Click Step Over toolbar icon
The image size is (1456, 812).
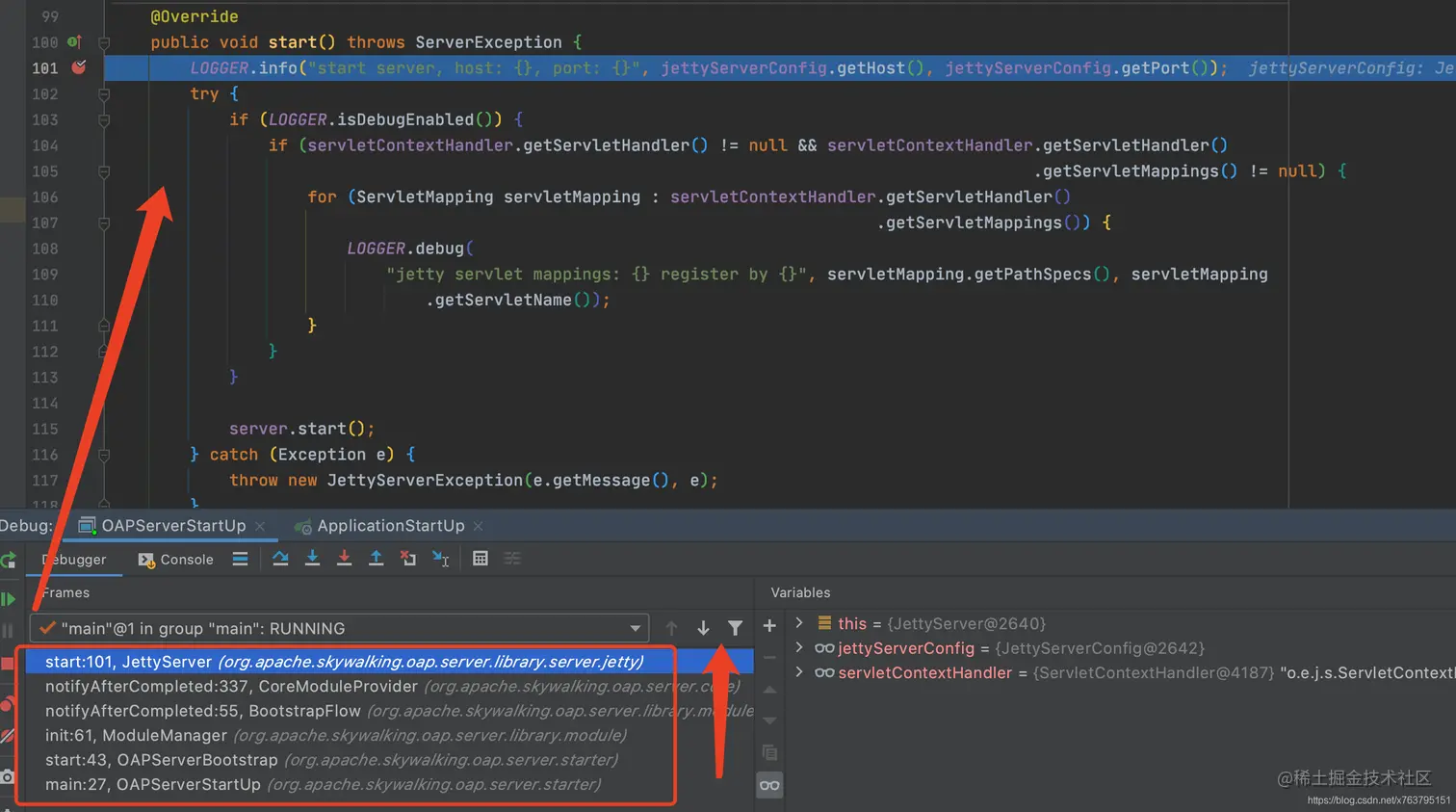[280, 559]
